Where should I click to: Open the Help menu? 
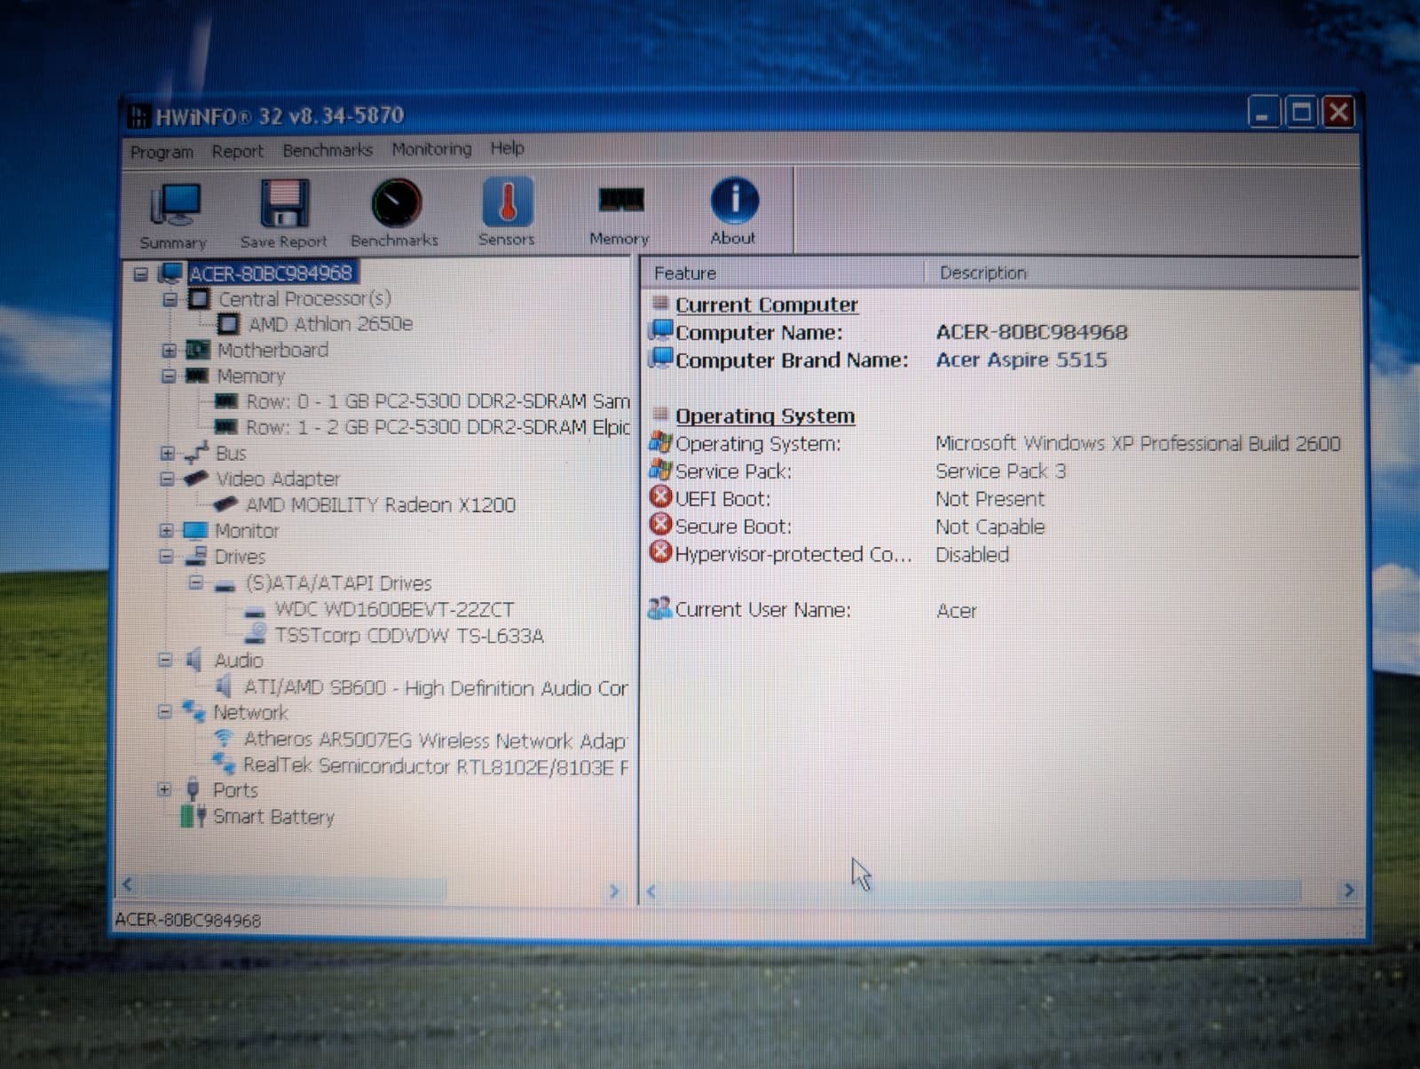[508, 148]
